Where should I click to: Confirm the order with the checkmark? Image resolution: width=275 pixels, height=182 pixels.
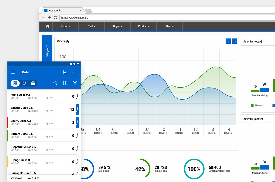tap(75, 72)
